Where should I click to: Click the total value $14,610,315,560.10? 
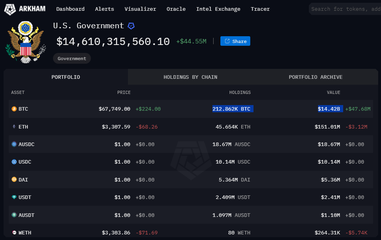coord(113,41)
